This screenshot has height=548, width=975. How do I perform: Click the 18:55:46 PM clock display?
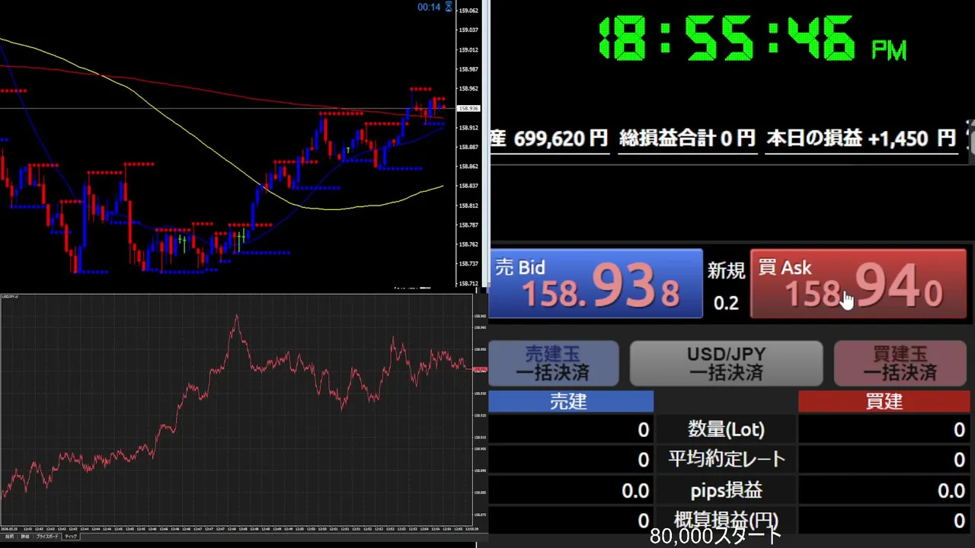click(752, 40)
